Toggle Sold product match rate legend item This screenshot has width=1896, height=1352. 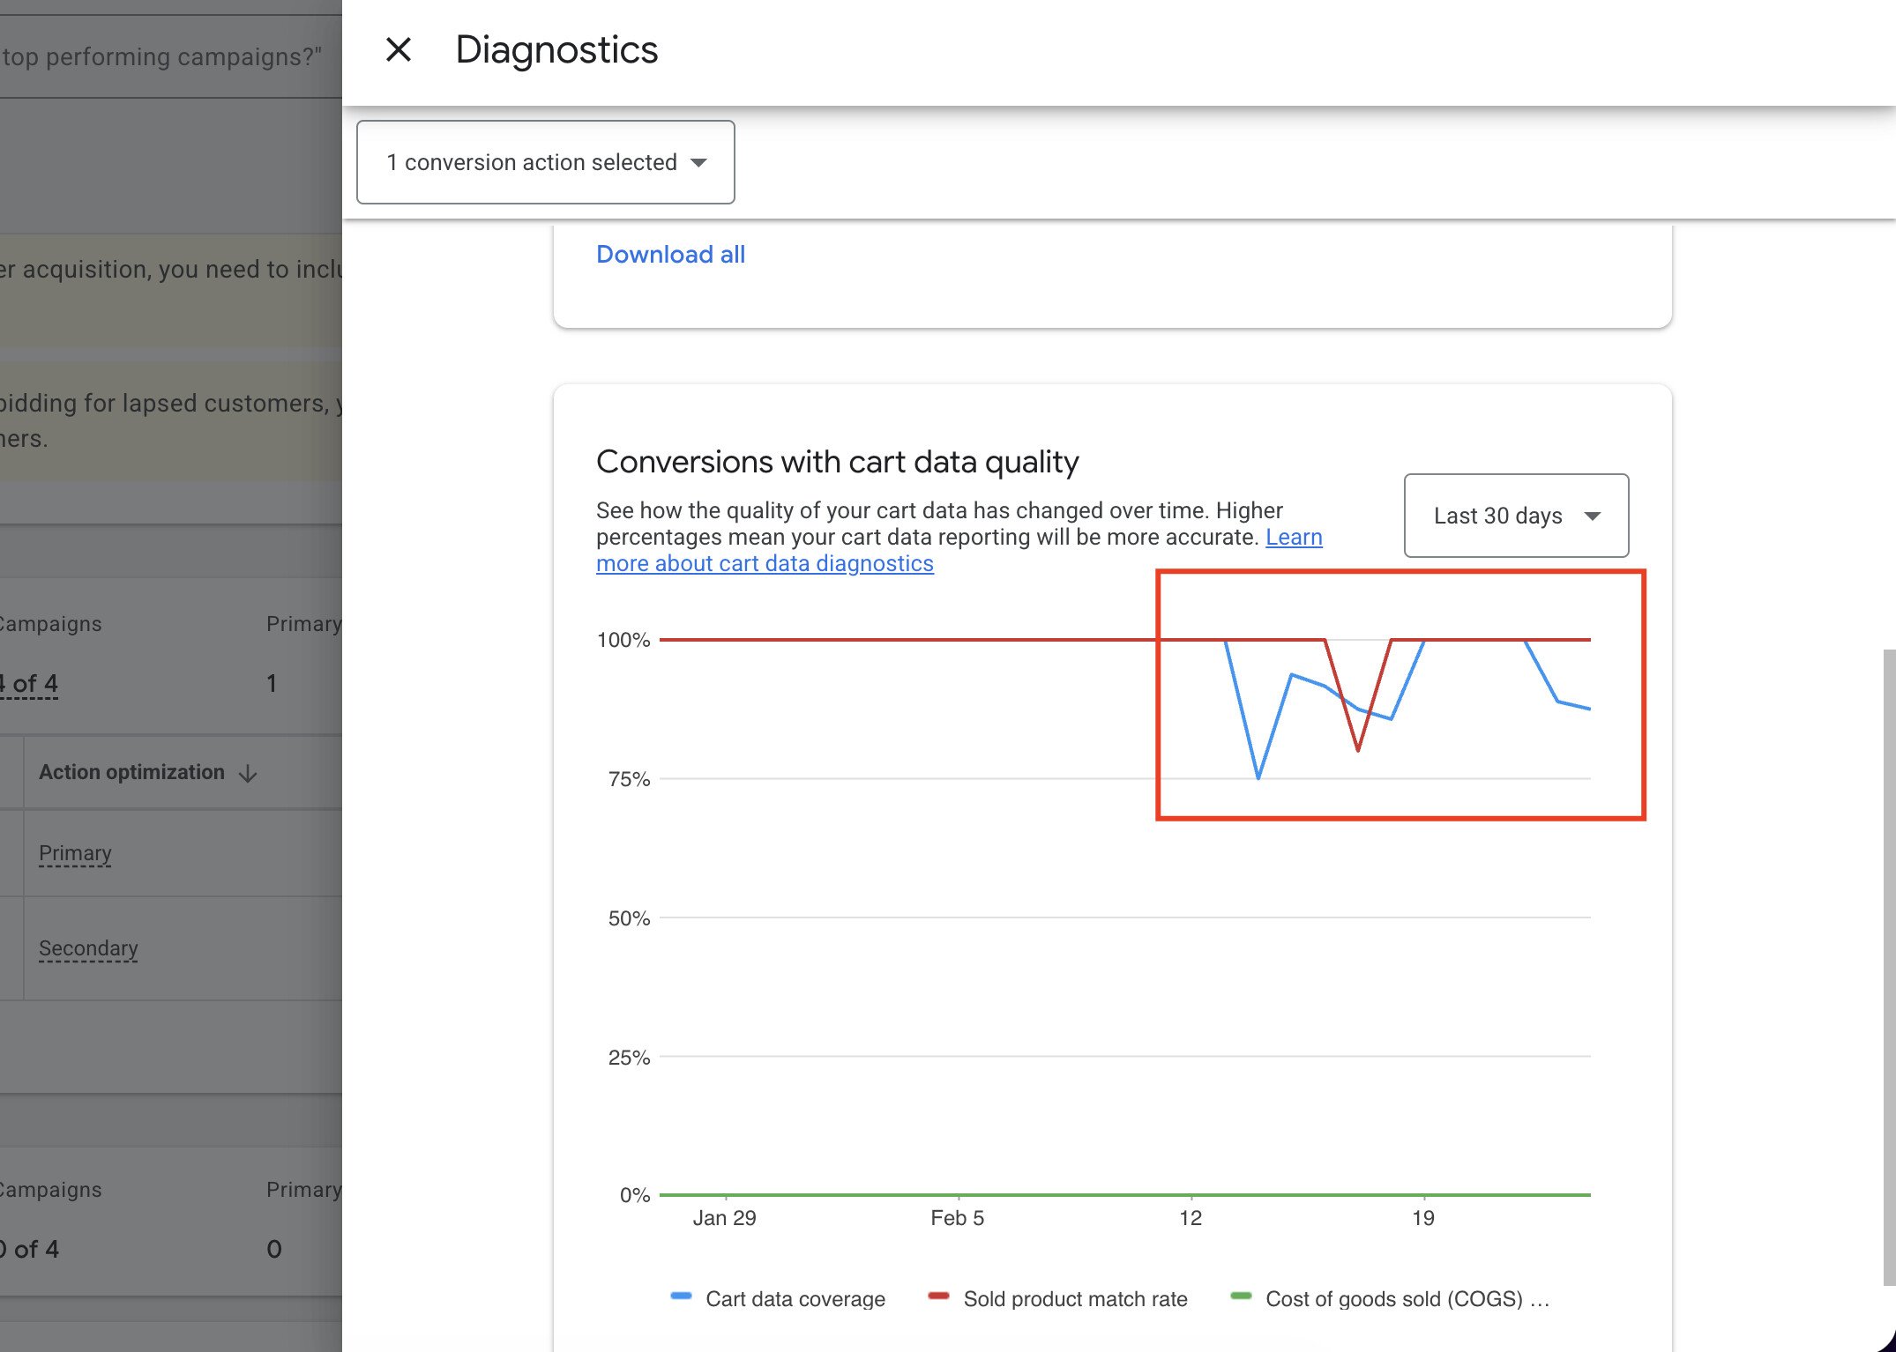pos(1074,1298)
